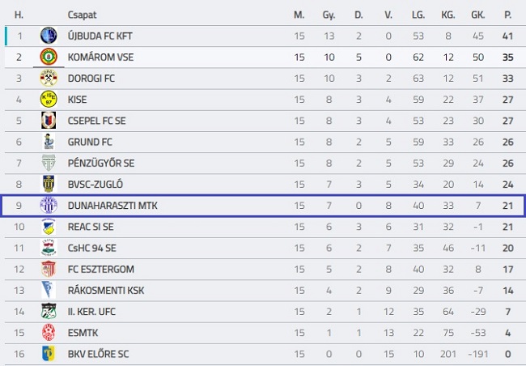Image resolution: width=526 pixels, height=366 pixels.
Task: Sort by the Csapat column header
Action: tap(83, 15)
